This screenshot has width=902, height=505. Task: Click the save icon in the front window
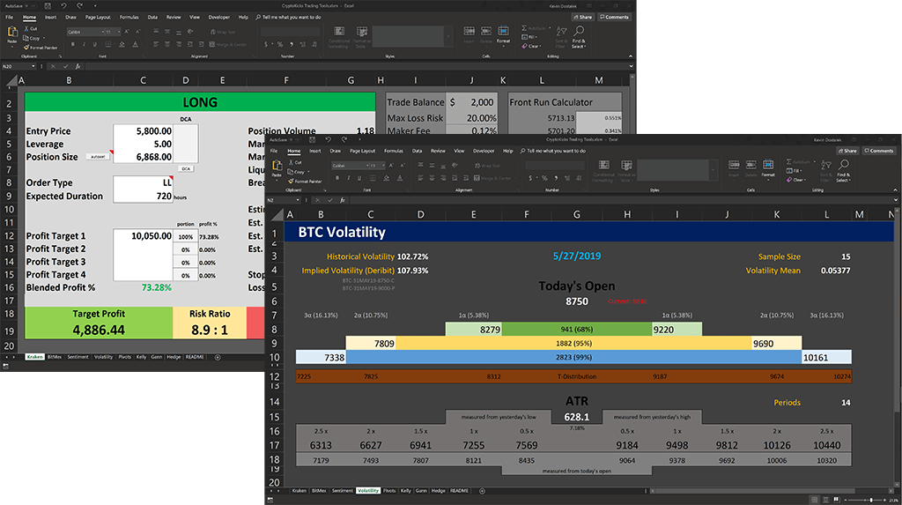[312, 140]
